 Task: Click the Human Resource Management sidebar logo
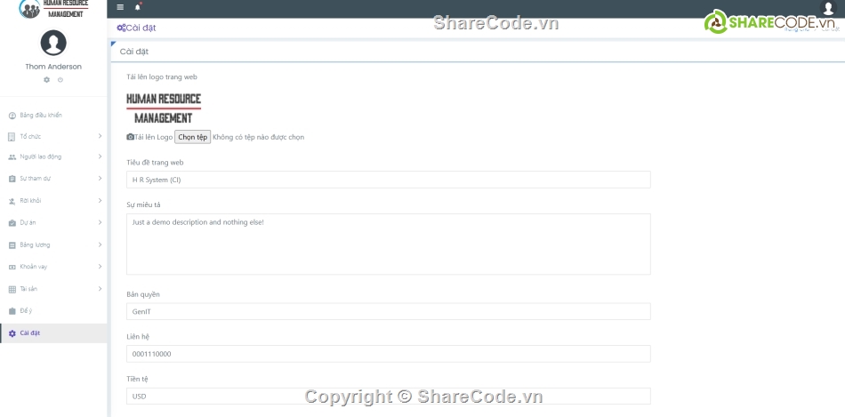pyautogui.click(x=53, y=9)
